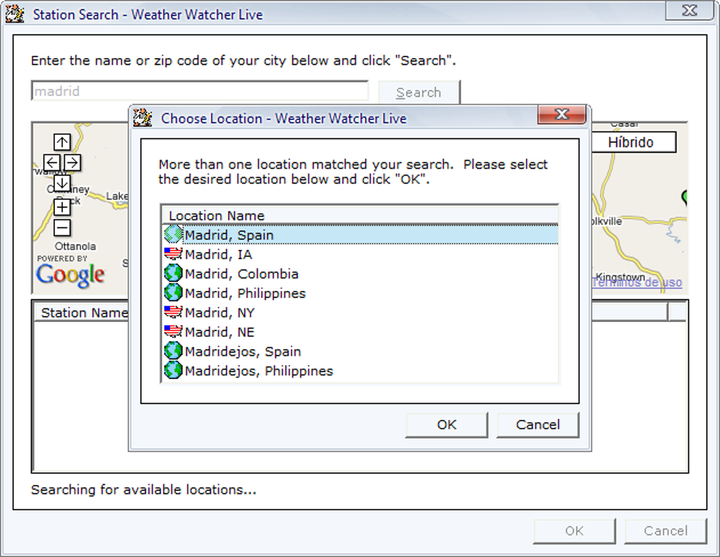
Task: Select Madrid, IA in the location list
Action: [x=361, y=254]
